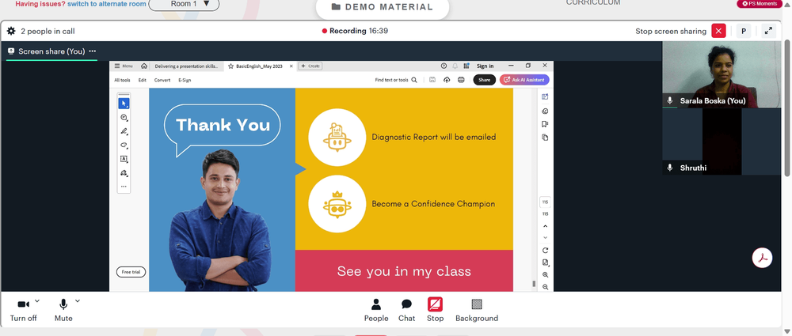Click the Share button in Acrobat
792x336 pixels.
pyautogui.click(x=485, y=80)
